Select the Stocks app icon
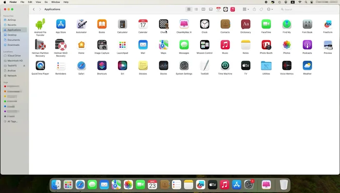 click(164, 66)
